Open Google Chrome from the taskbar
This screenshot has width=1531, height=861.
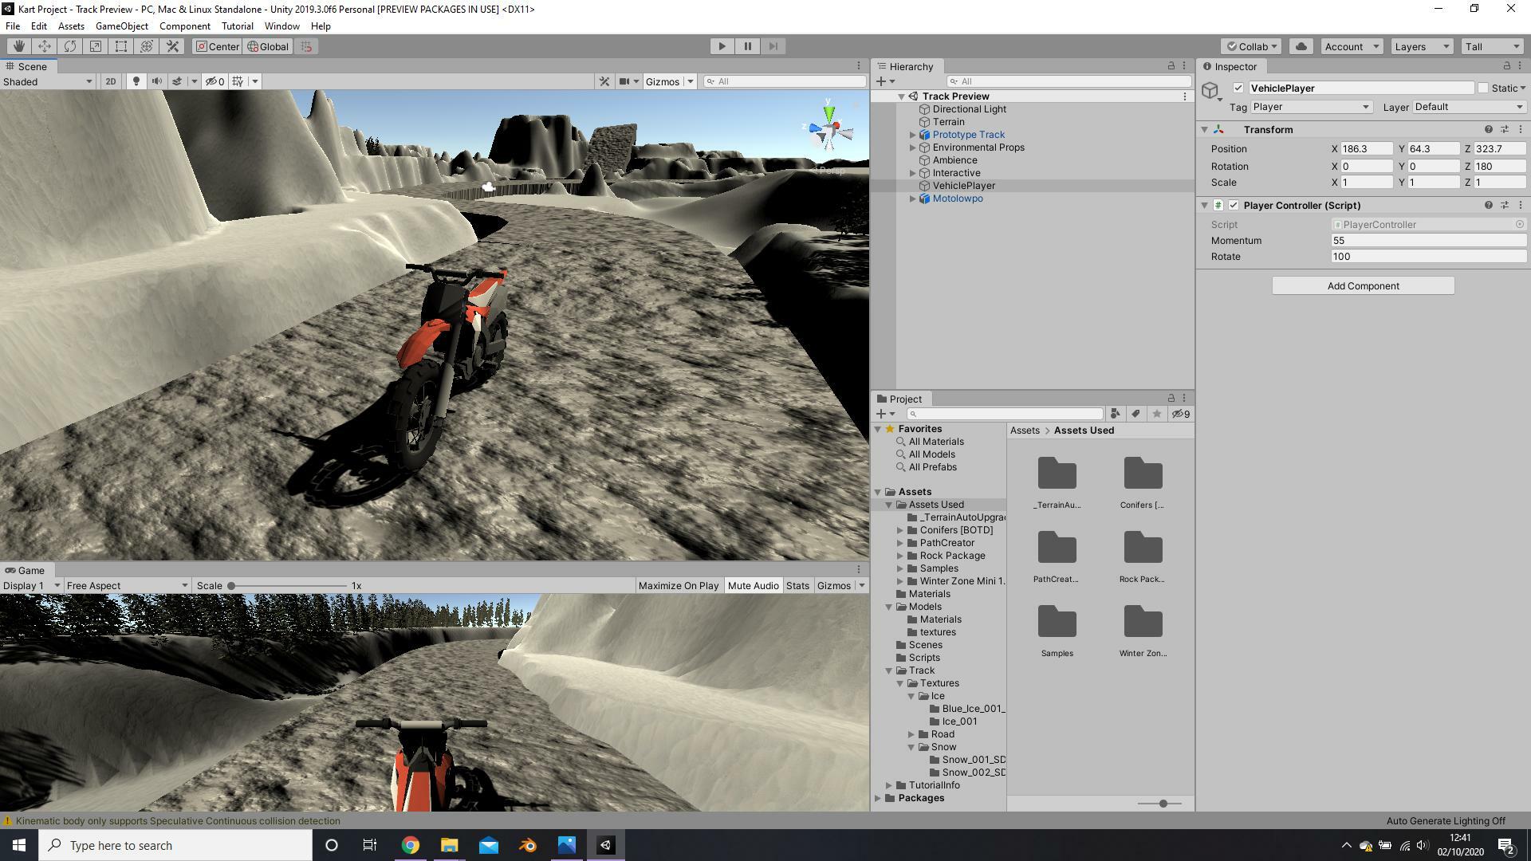tap(411, 845)
